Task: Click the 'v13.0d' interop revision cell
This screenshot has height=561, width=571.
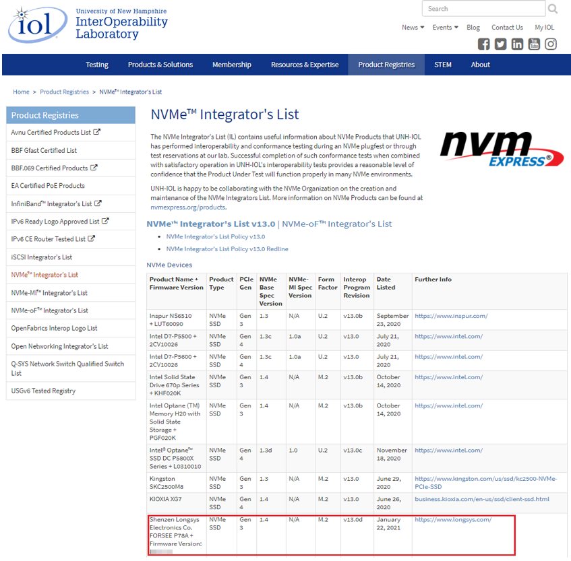Action: click(x=357, y=535)
